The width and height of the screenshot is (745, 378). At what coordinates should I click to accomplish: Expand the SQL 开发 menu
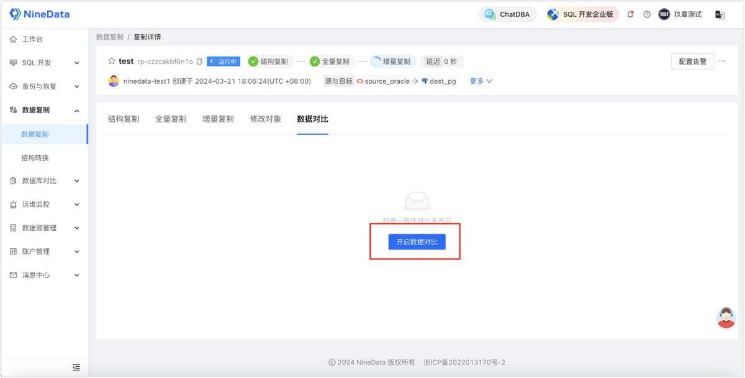click(77, 63)
